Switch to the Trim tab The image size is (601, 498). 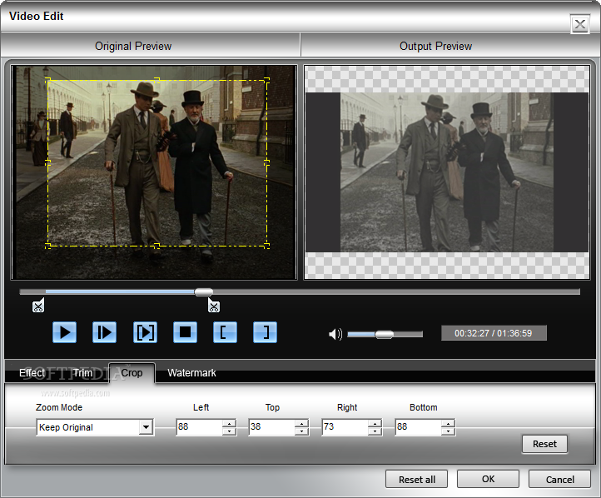tap(82, 373)
